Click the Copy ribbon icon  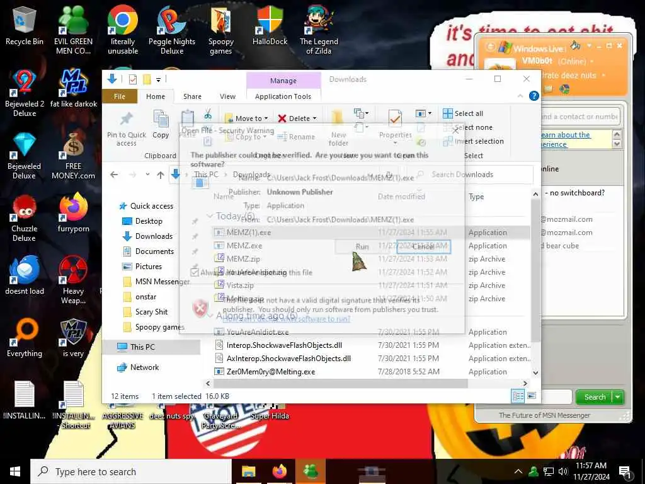click(x=161, y=124)
